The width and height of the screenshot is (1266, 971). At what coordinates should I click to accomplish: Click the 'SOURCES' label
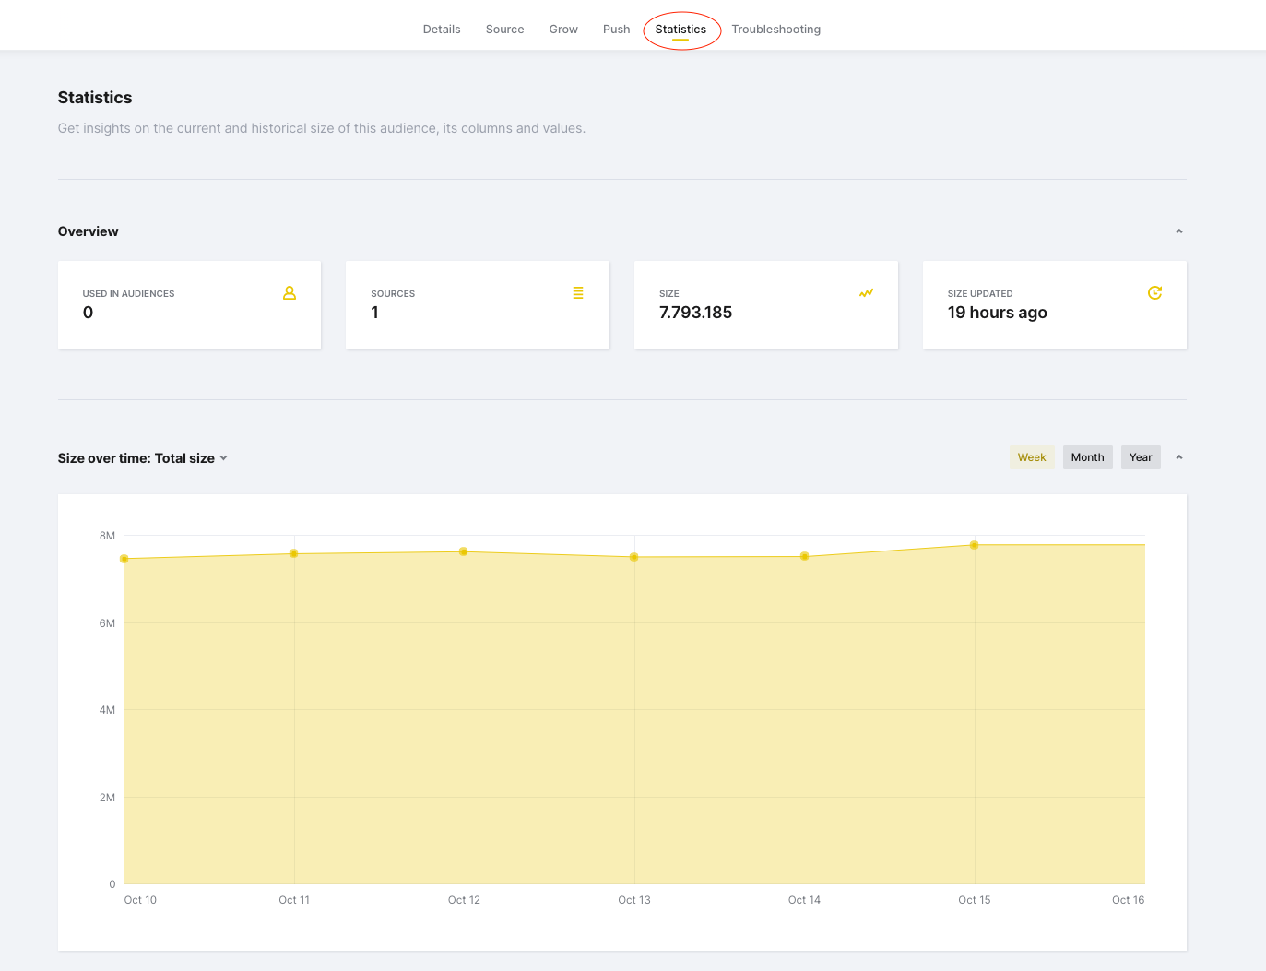pyautogui.click(x=393, y=294)
